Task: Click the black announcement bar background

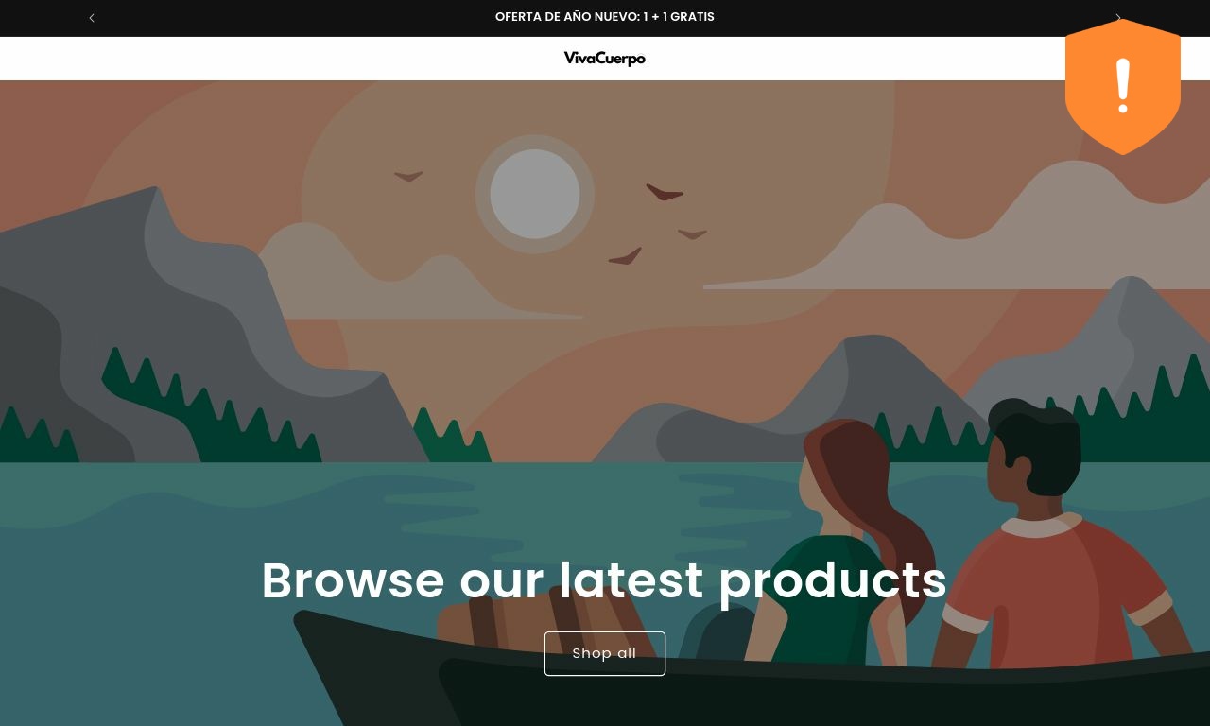Action: [284, 18]
